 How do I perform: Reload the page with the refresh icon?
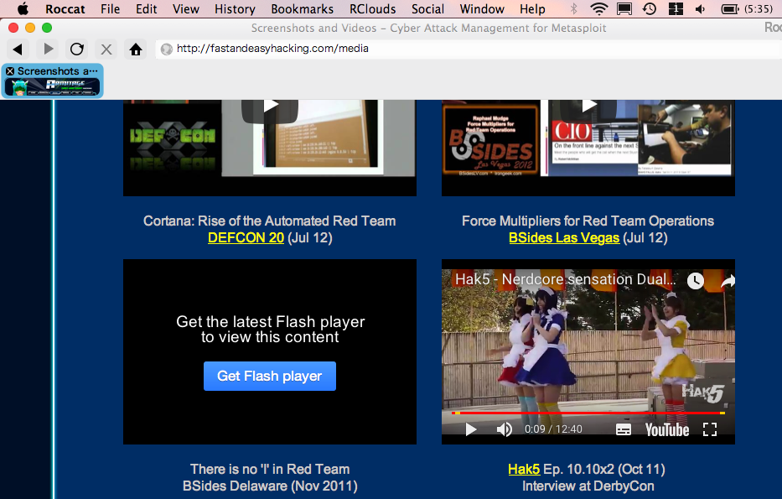pos(77,49)
